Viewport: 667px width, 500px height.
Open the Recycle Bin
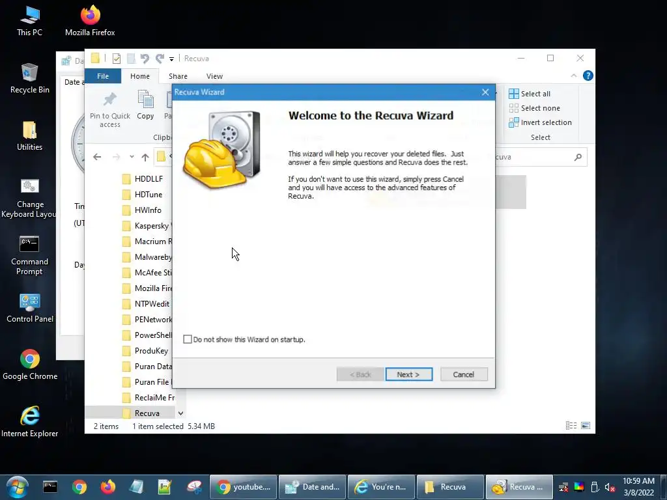[29, 79]
